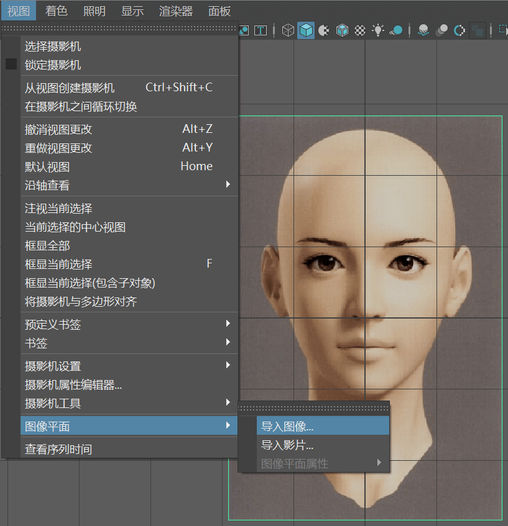This screenshot has height=526, width=508.
Task: Toggle screen space ambient occlusion icon
Action: click(423, 30)
